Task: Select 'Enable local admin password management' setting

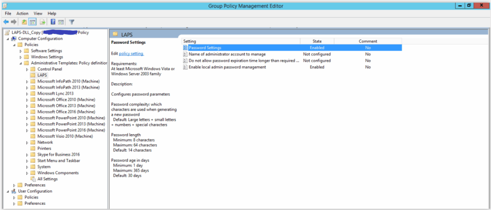Action: coord(227,67)
